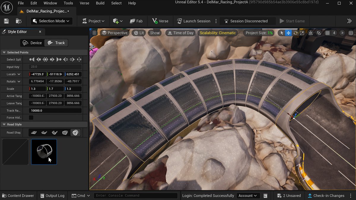Activate the Translate (move) tool
Viewport: 356px width, 200px height.
coord(288,33)
